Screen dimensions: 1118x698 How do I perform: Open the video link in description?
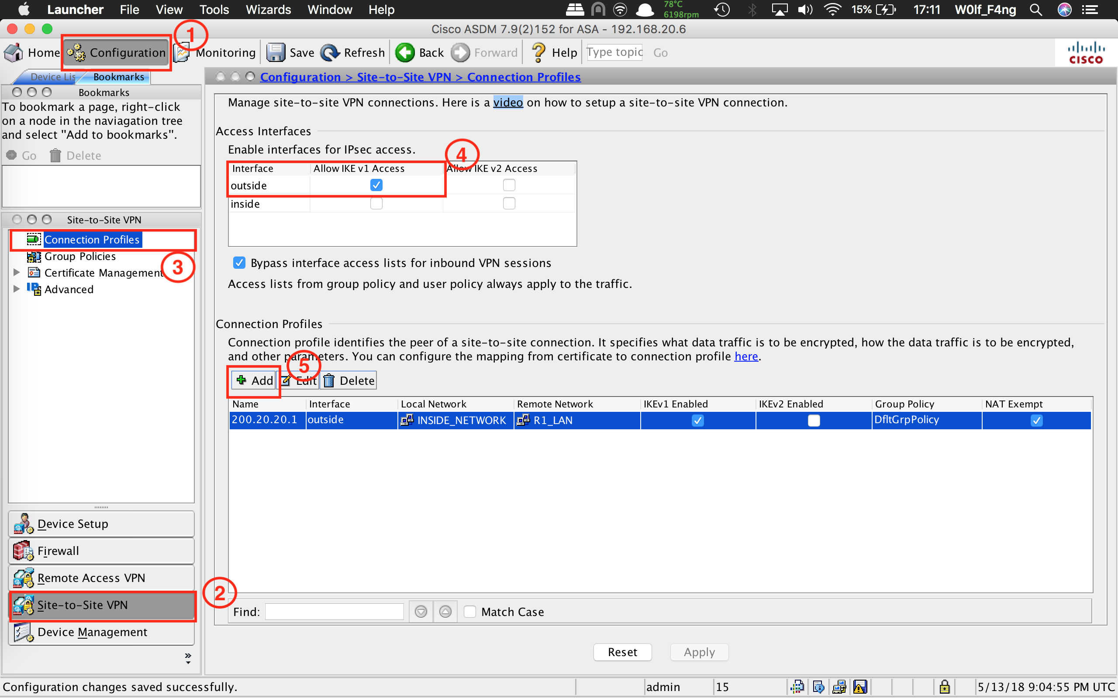pos(508,103)
